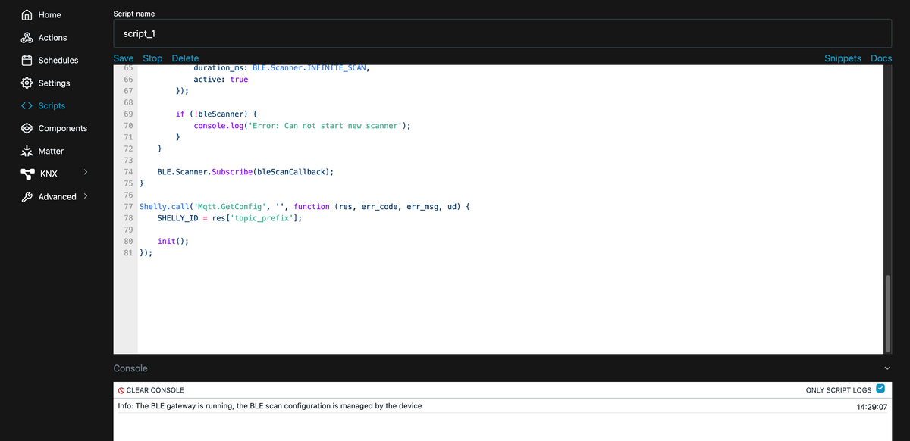Click the init(); call on line 80
The width and height of the screenshot is (910, 441).
pos(173,241)
